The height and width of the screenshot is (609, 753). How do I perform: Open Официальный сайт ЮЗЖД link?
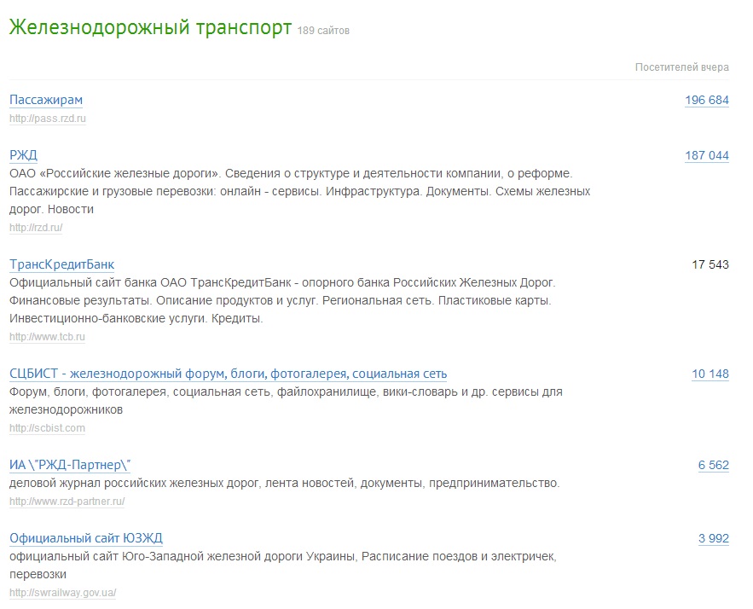[85, 538]
